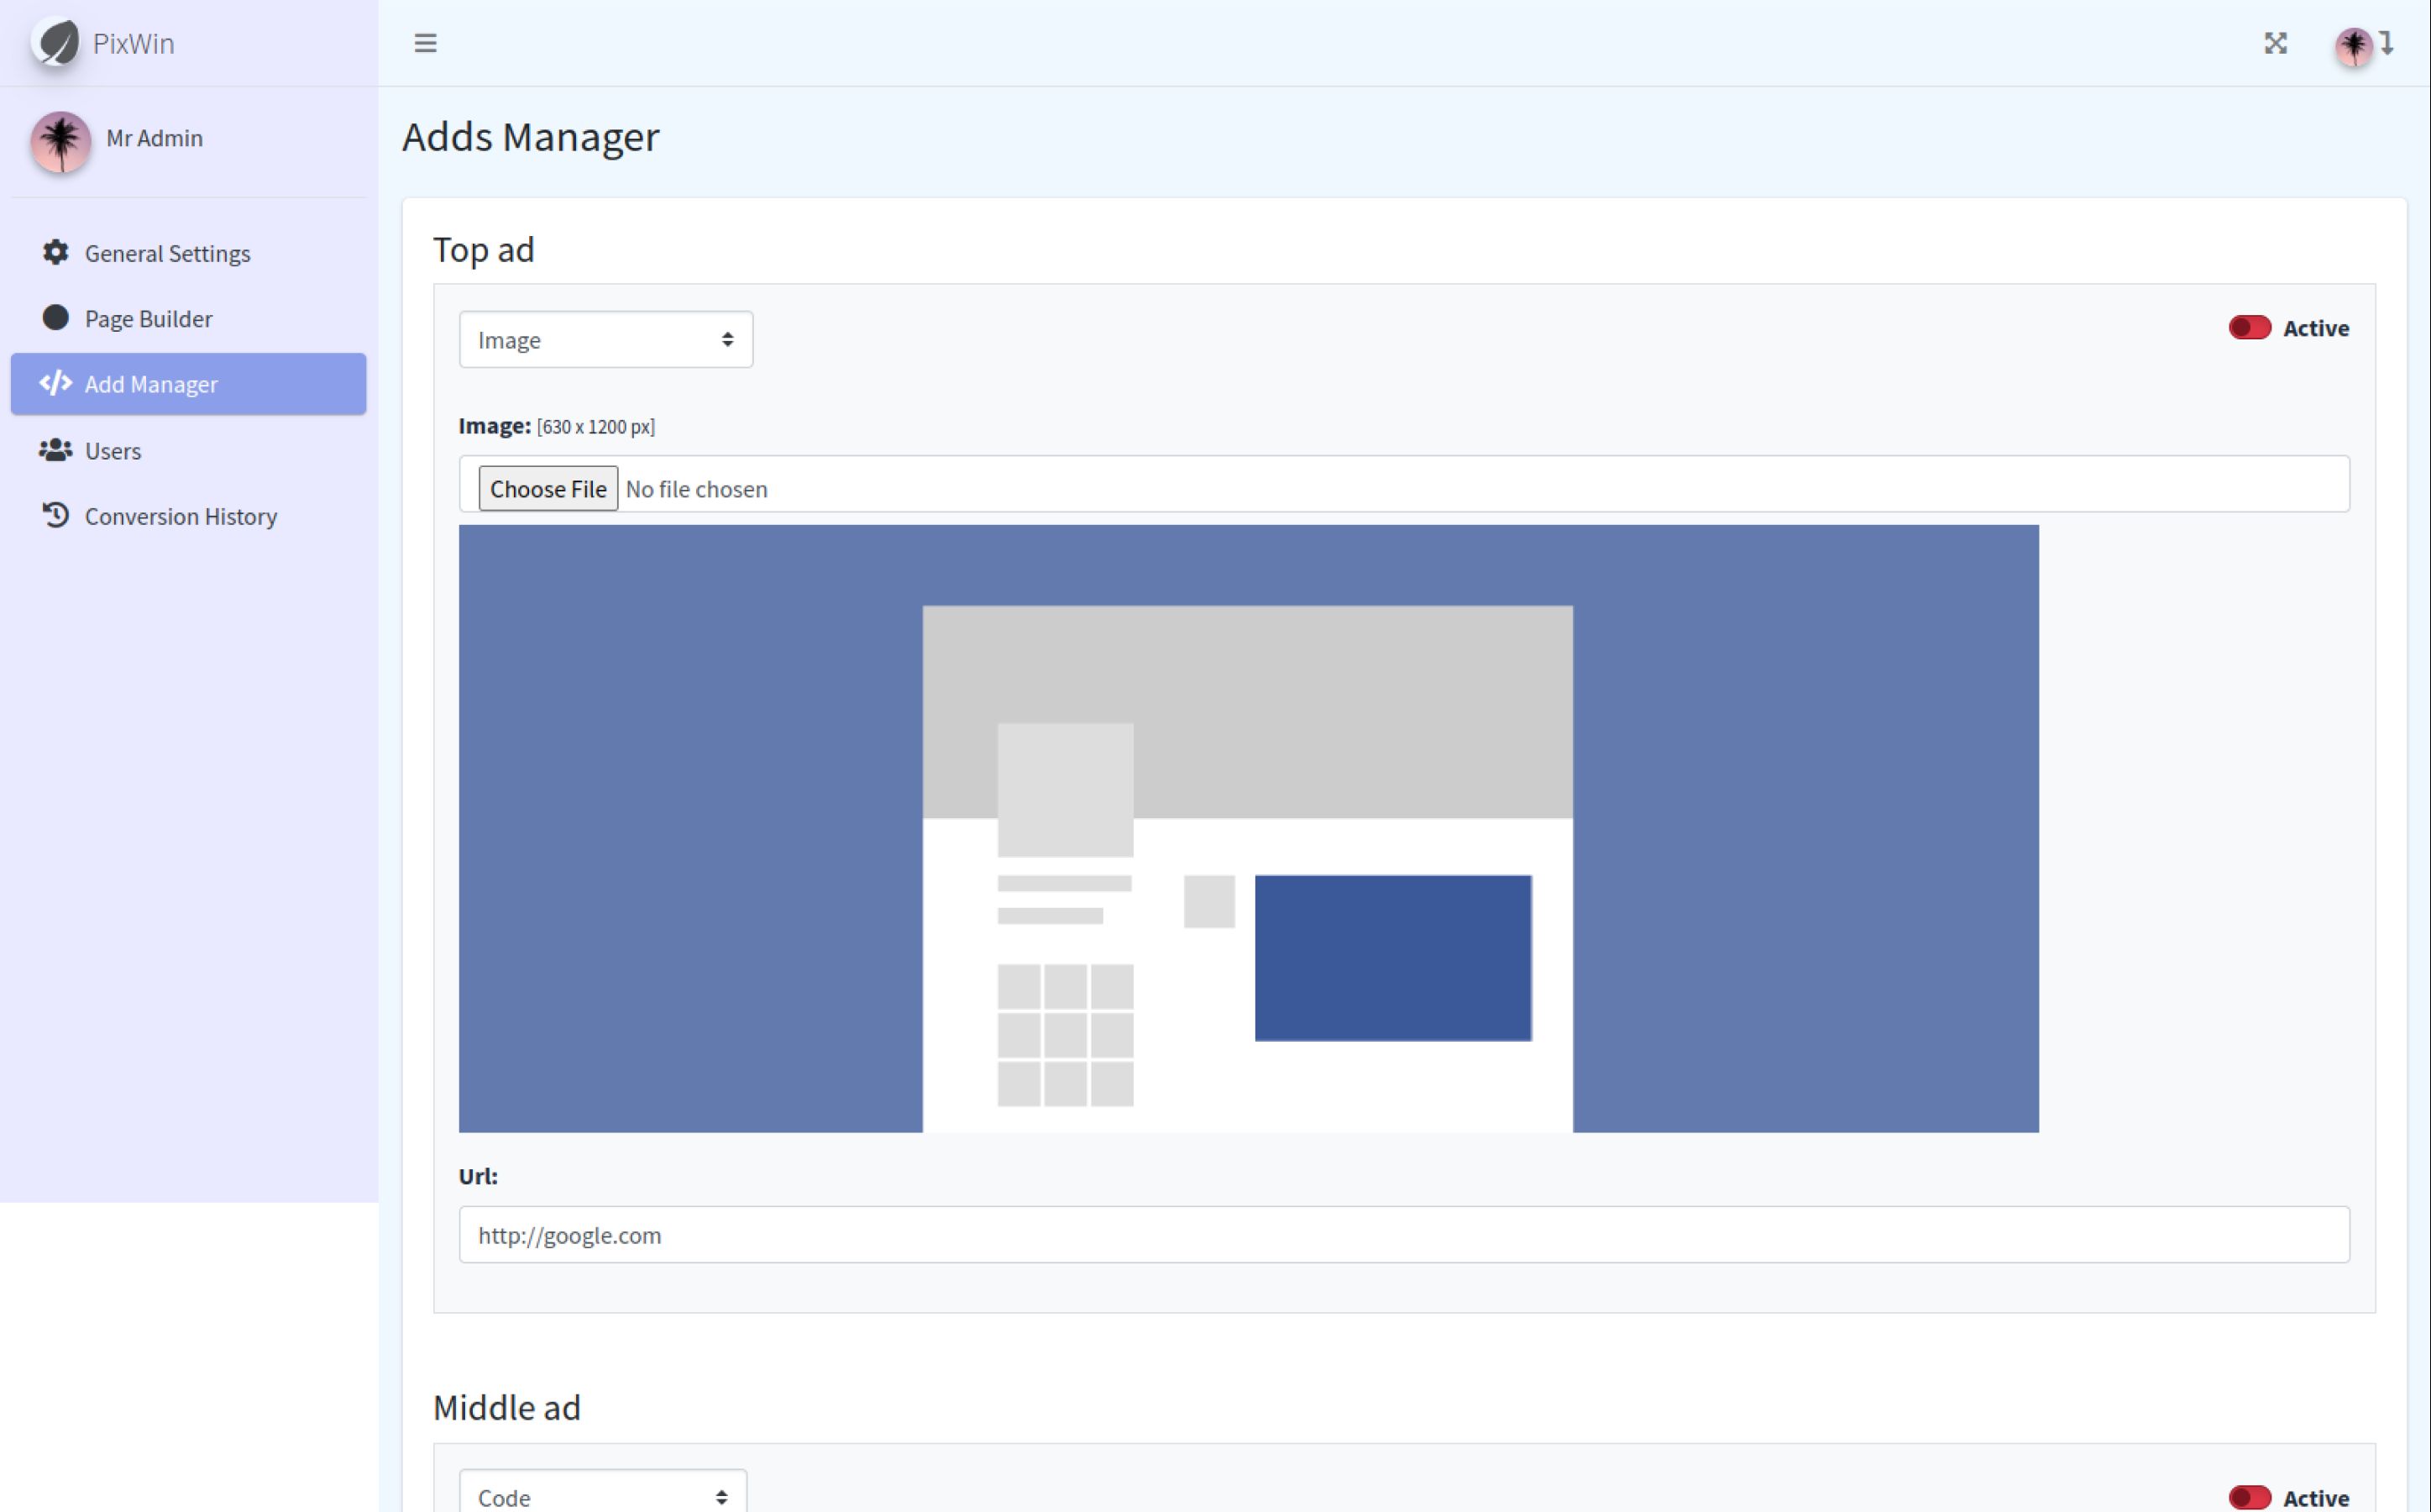Click the Top ad preview image
Screen dimensions: 2431x1512
pos(1248,828)
